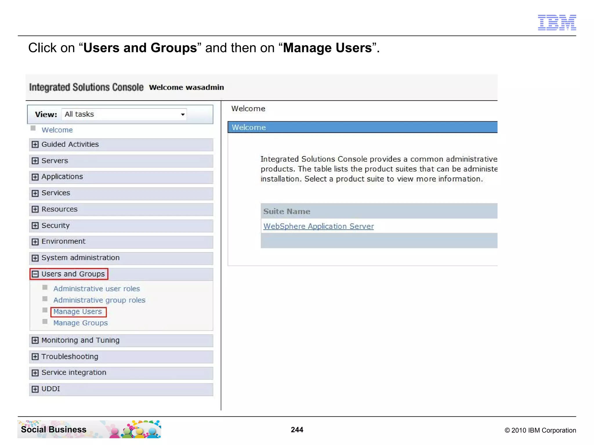Click the Manage Groups link
The width and height of the screenshot is (594, 445).
[x=80, y=323]
